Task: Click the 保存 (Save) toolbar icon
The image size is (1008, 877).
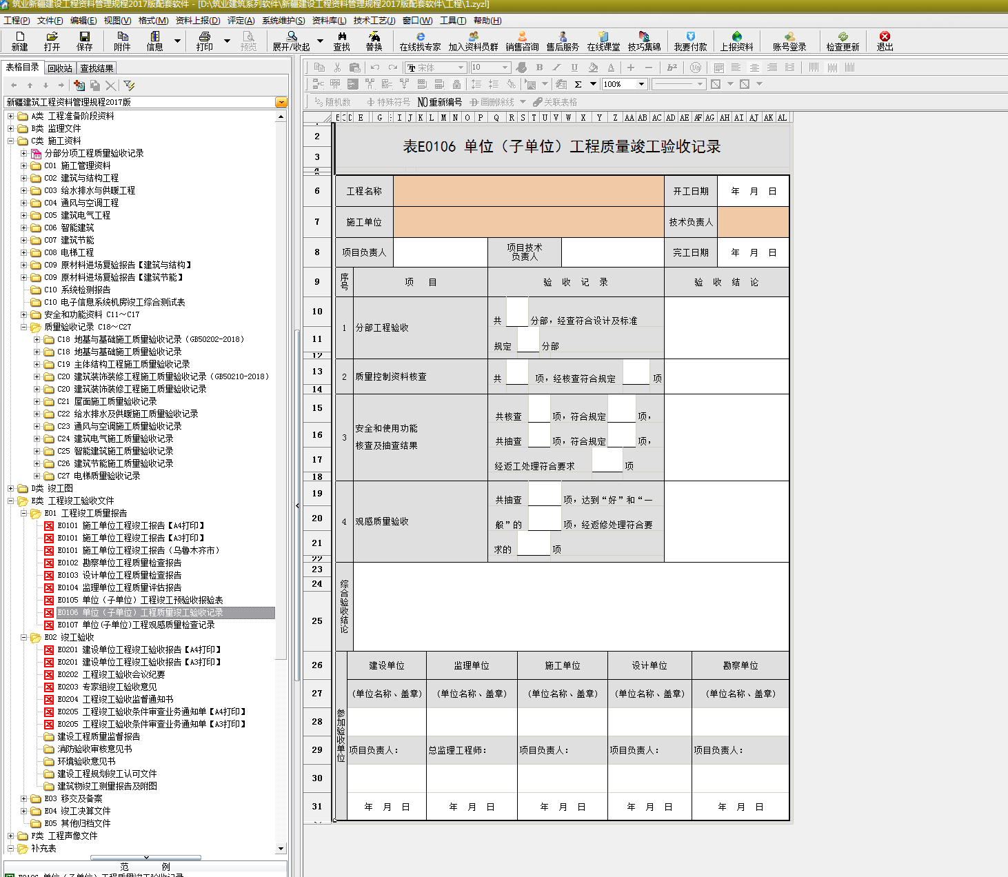Action: pyautogui.click(x=84, y=41)
